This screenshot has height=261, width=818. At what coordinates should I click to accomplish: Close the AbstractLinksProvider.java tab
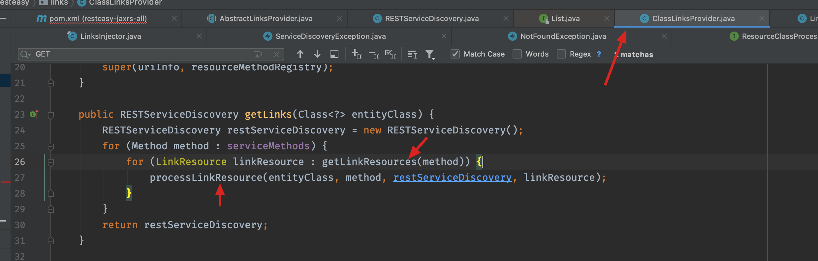[x=340, y=19]
